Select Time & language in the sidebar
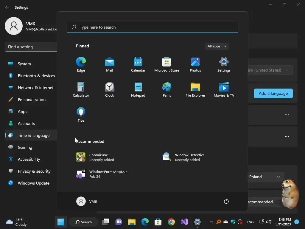 point(31,135)
